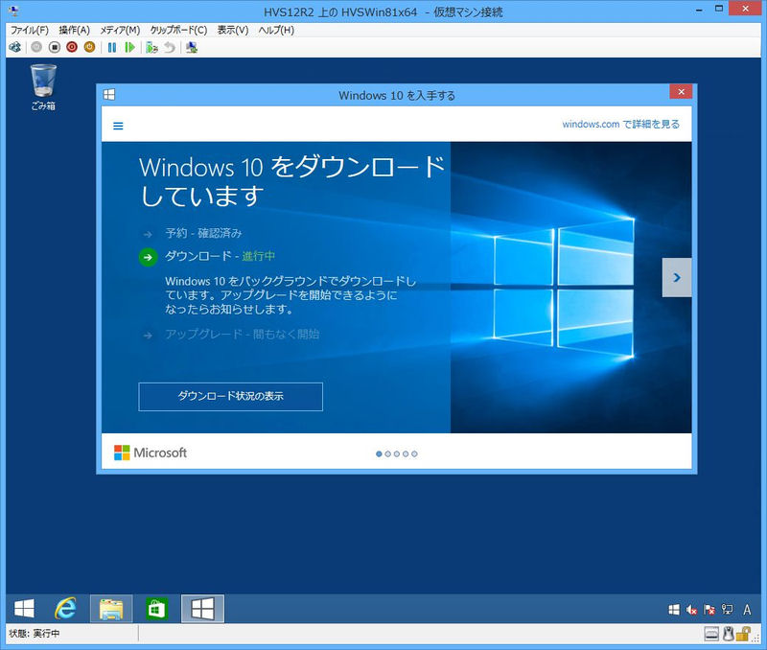Click the network tray icon
Screen dimensions: 767x650
[x=727, y=610]
